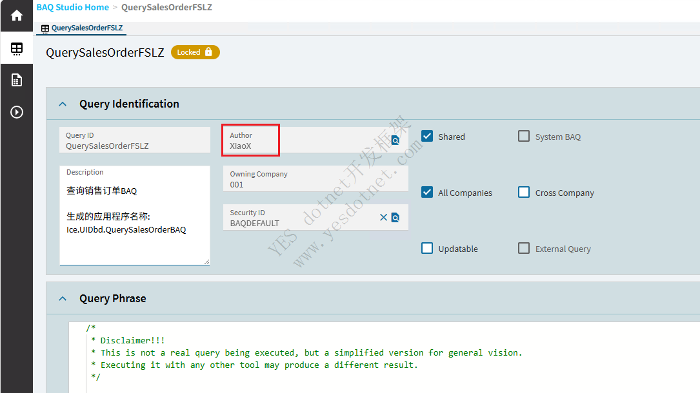Click the play circle sidebar icon

[x=16, y=112]
